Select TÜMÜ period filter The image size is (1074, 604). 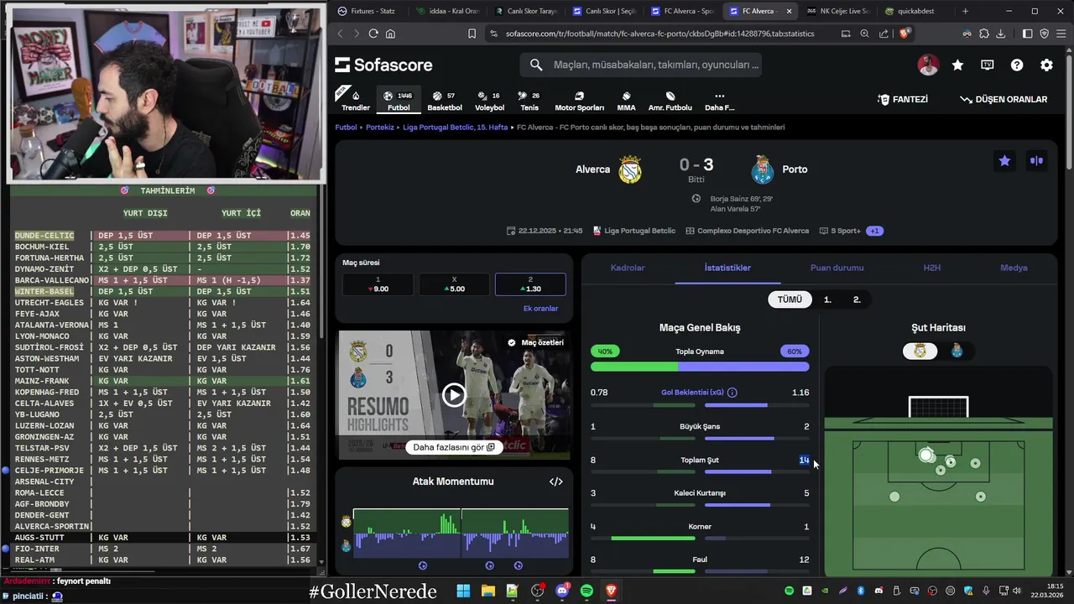790,299
